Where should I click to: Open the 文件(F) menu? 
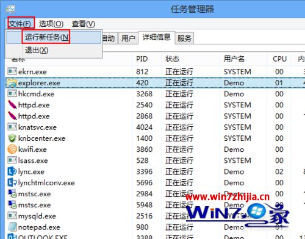21,24
